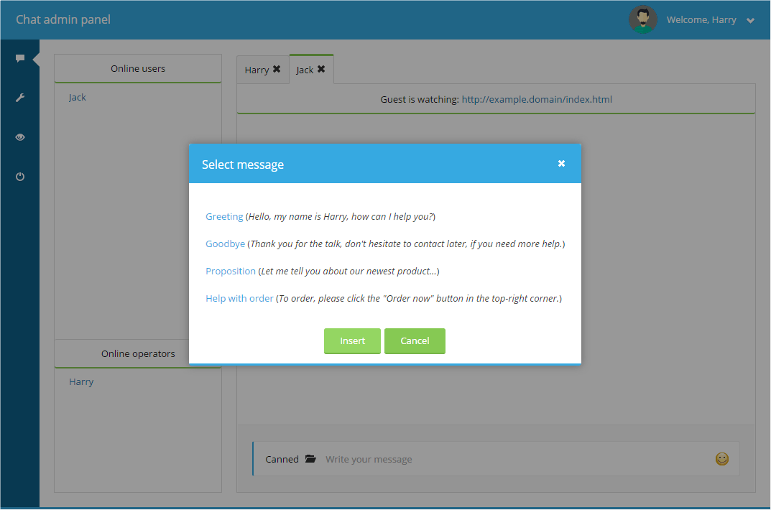Click the Guest is watching label
771x510 pixels.
(x=420, y=99)
